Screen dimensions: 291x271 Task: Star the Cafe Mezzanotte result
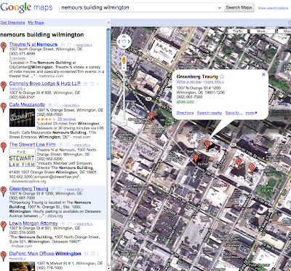pos(57,105)
